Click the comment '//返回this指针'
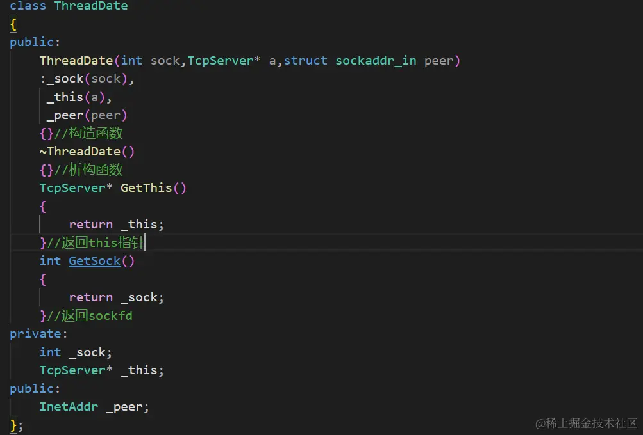The image size is (643, 435). point(96,242)
